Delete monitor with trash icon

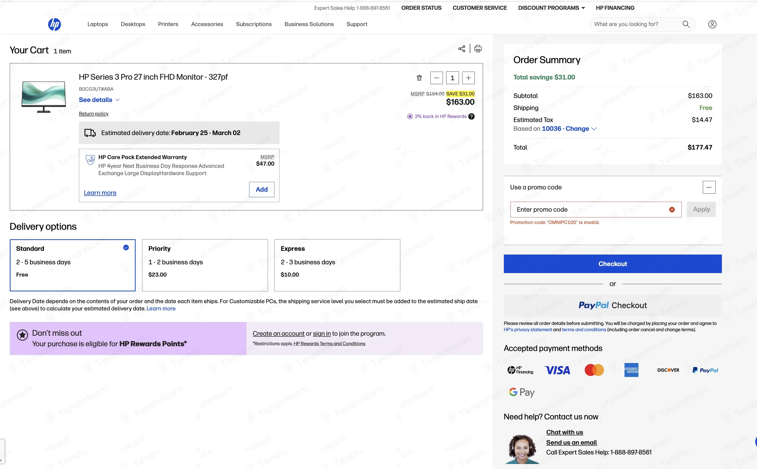(419, 78)
